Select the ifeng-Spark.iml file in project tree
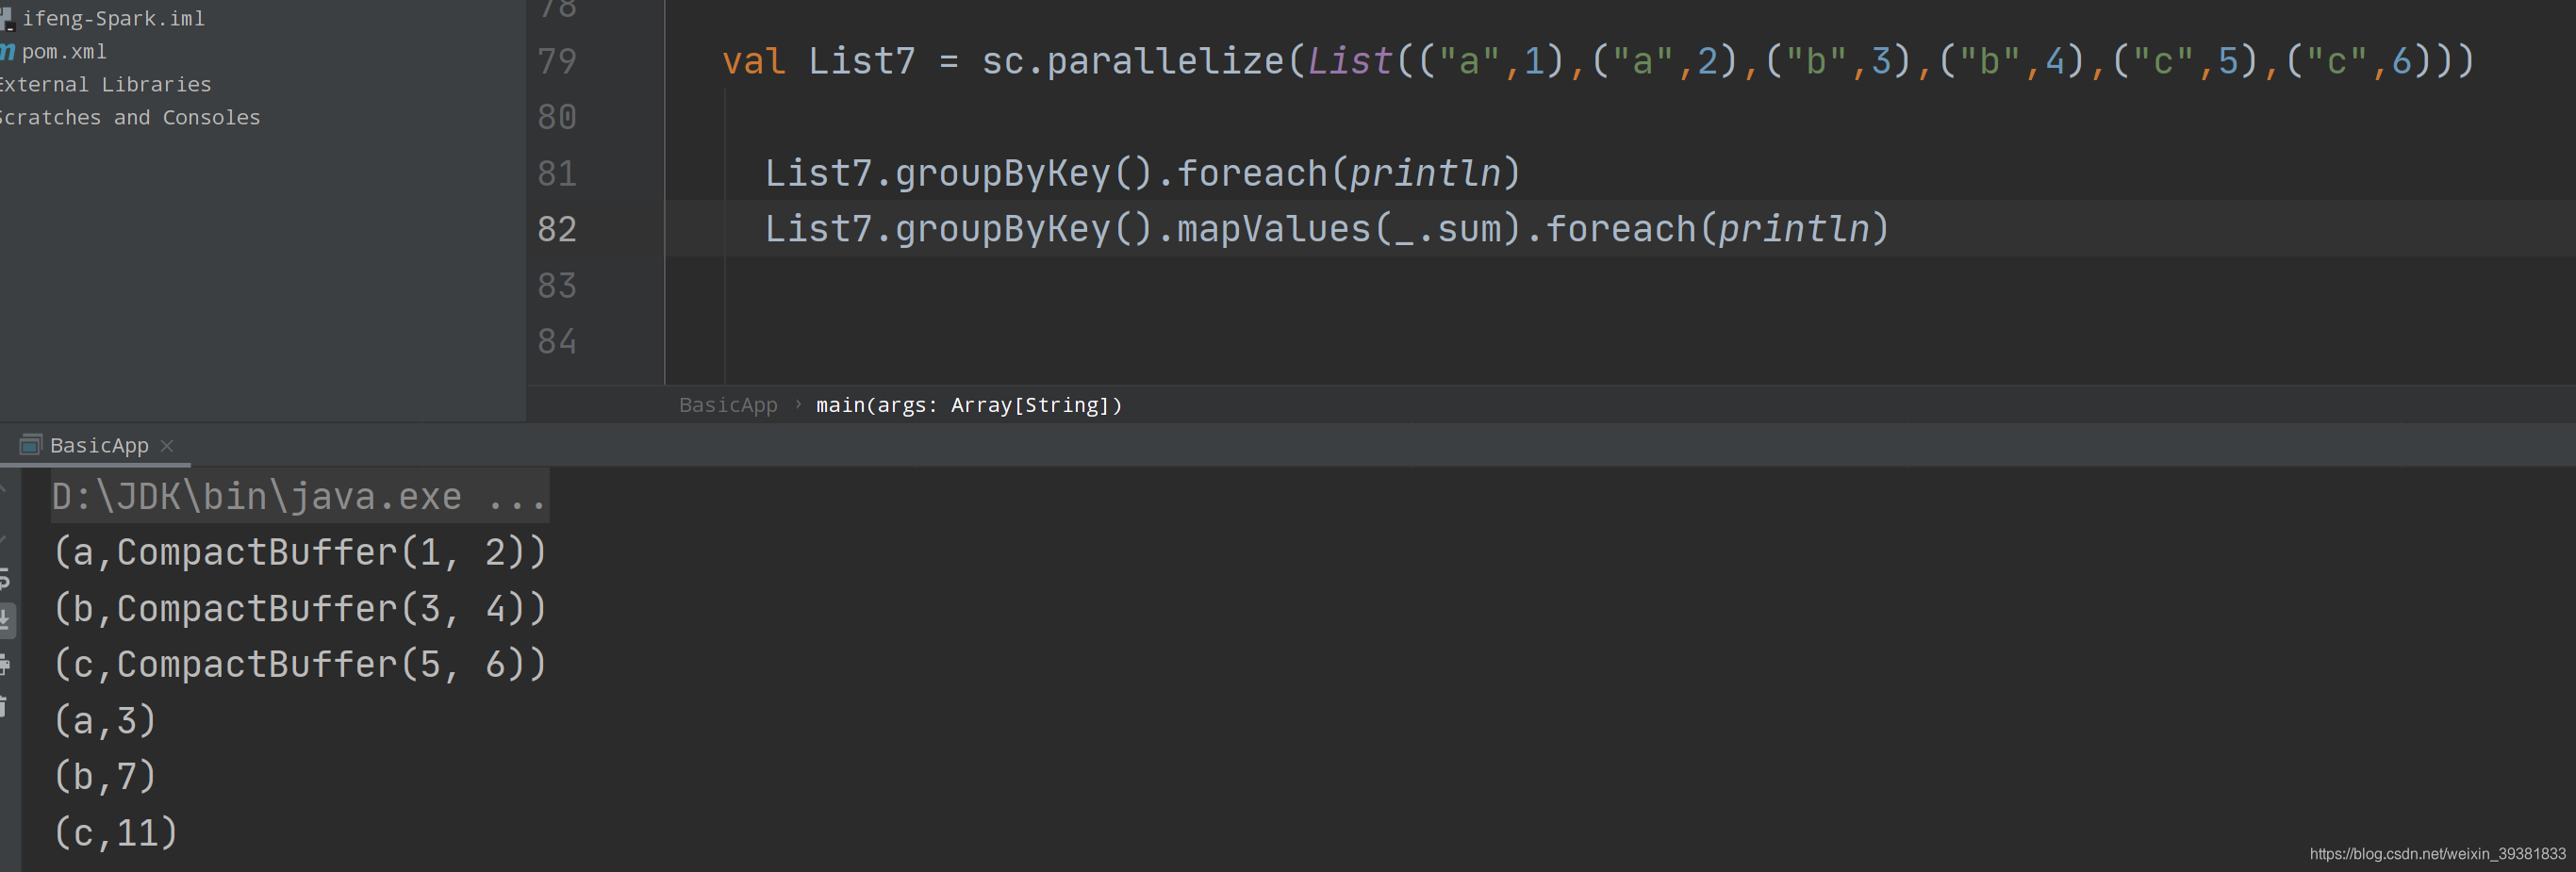Viewport: 2576px width, 872px height. 113,18
